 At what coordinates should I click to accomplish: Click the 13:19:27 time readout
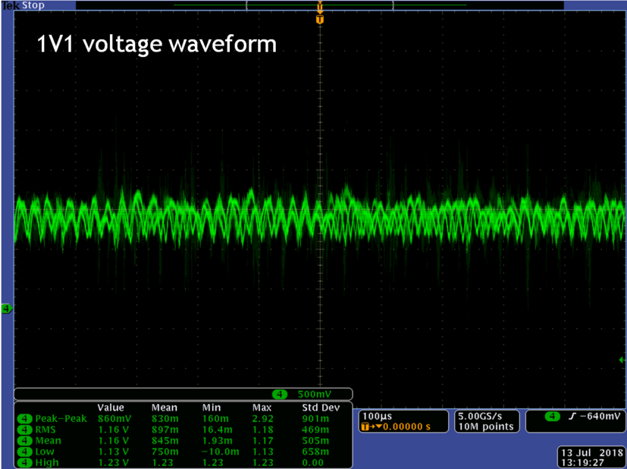(582, 463)
